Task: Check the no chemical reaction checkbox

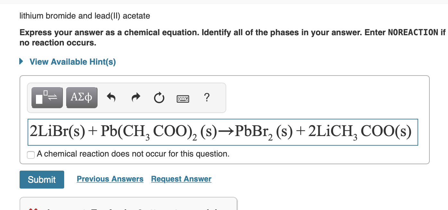Action: tap(31, 155)
